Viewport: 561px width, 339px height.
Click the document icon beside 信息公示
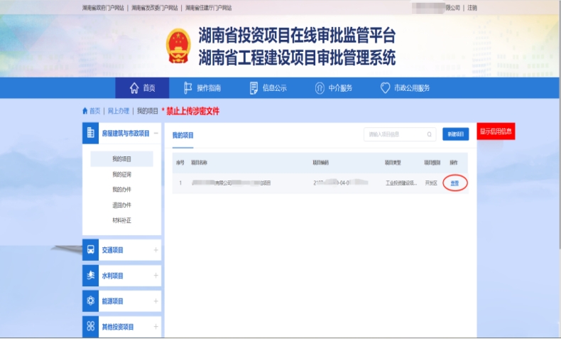pos(254,87)
